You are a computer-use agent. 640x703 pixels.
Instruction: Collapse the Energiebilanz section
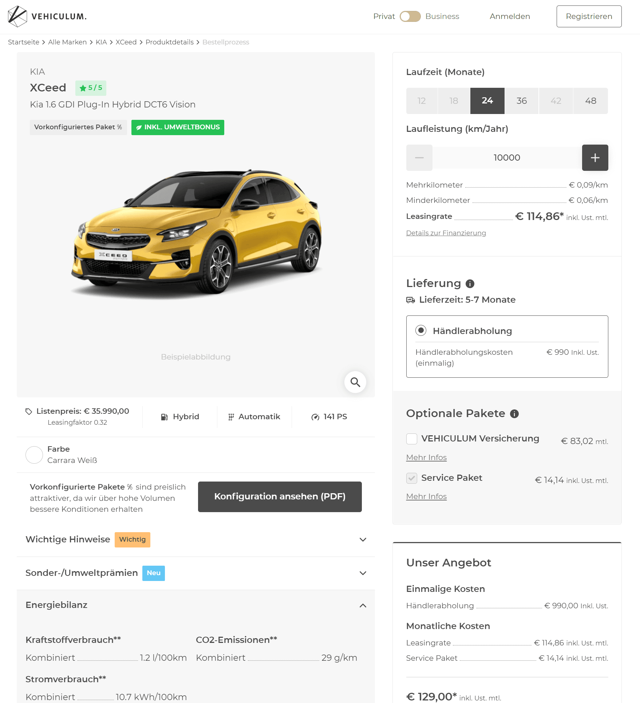click(x=196, y=605)
